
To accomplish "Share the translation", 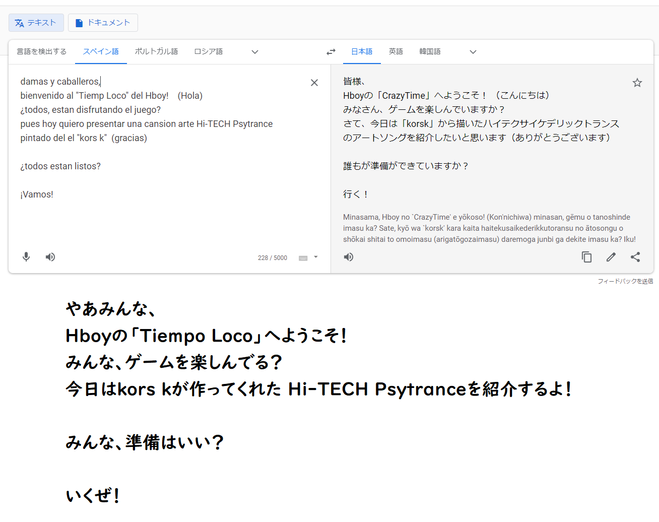I will coord(635,257).
